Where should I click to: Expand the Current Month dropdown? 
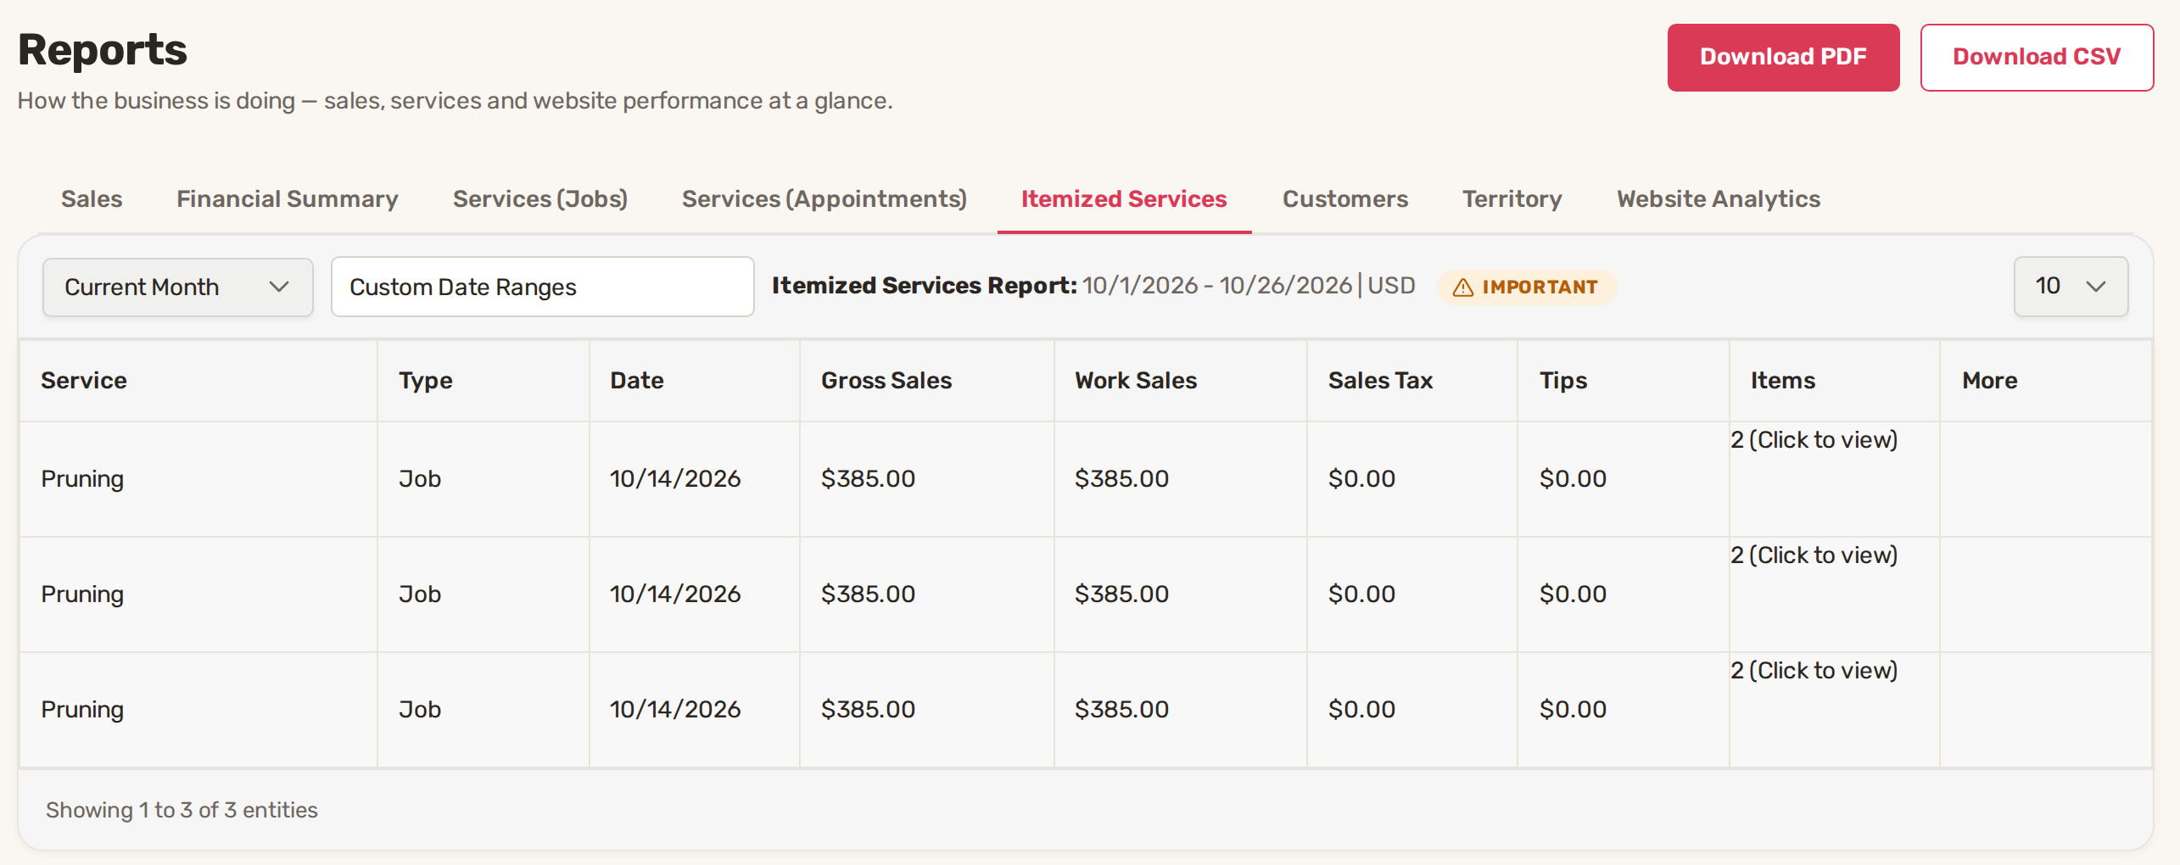[178, 287]
